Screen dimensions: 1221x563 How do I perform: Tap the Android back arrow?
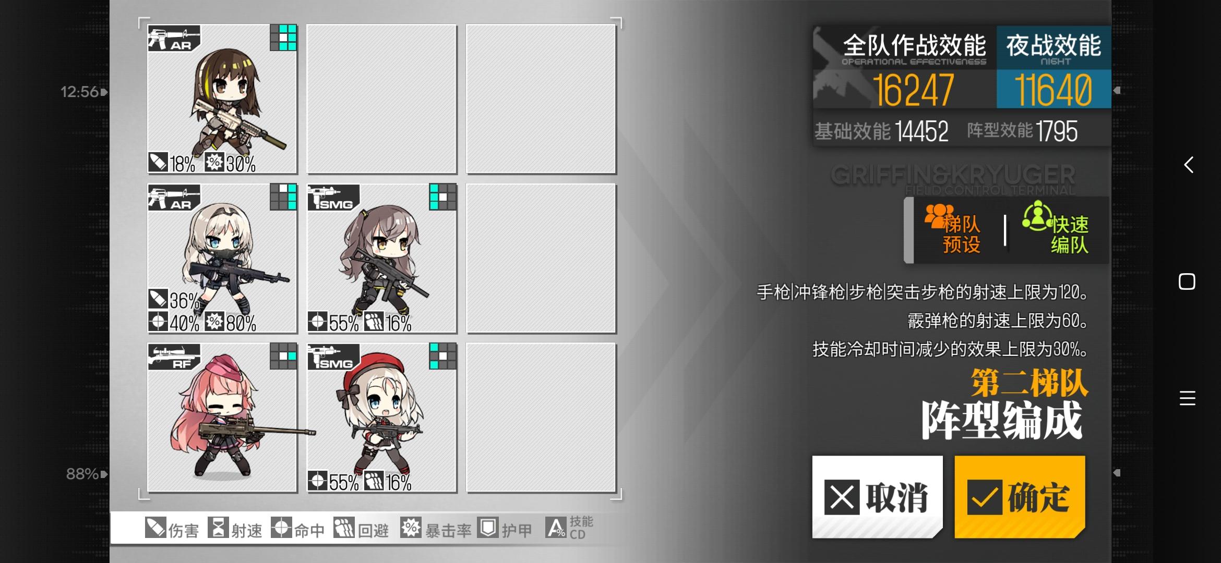pyautogui.click(x=1188, y=165)
